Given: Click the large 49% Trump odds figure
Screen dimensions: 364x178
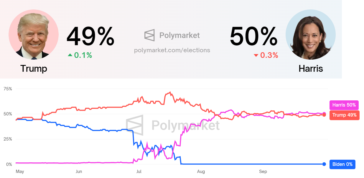Looking at the screenshot, I should point(90,37).
